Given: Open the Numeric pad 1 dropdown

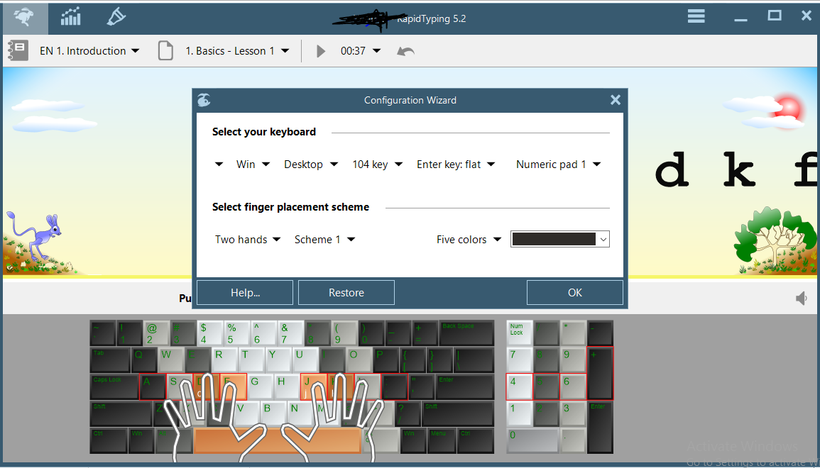Looking at the screenshot, I should tap(558, 165).
